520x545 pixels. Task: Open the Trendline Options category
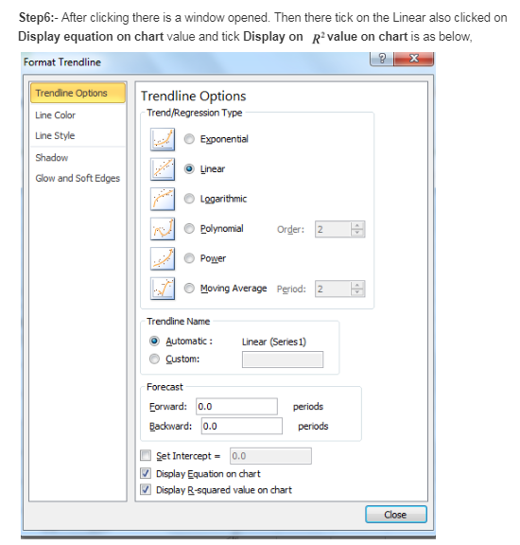[x=78, y=93]
